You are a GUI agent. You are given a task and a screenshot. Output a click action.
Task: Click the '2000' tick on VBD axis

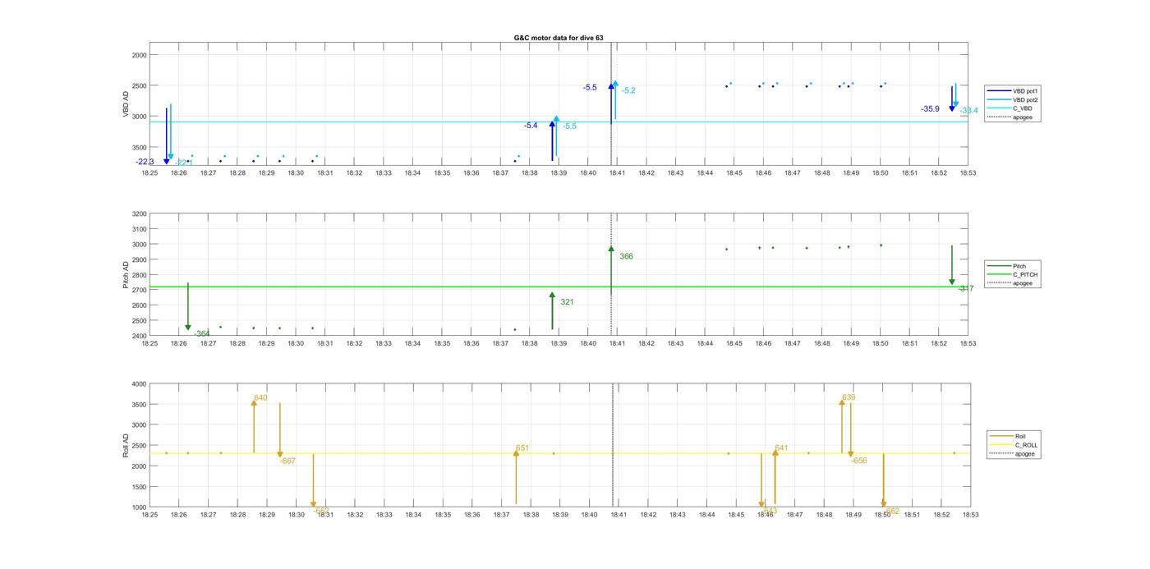click(x=139, y=55)
